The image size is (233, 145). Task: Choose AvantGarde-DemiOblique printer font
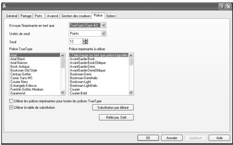tap(99, 70)
